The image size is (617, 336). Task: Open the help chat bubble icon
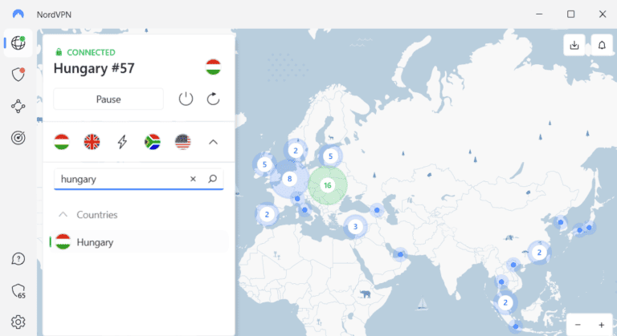18,259
